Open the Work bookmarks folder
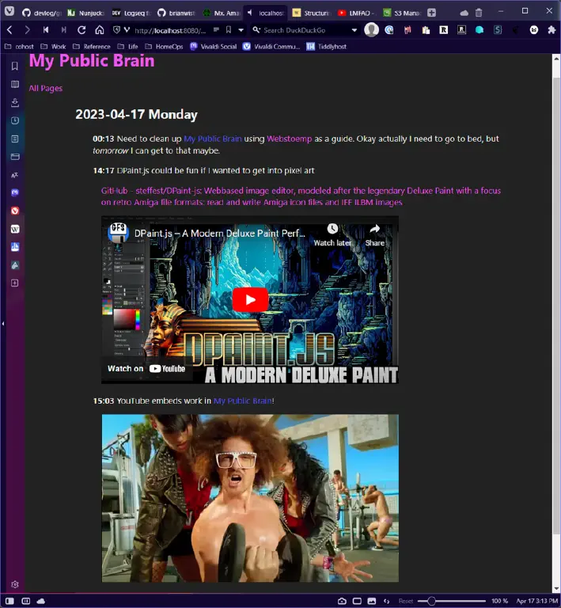 click(x=54, y=47)
